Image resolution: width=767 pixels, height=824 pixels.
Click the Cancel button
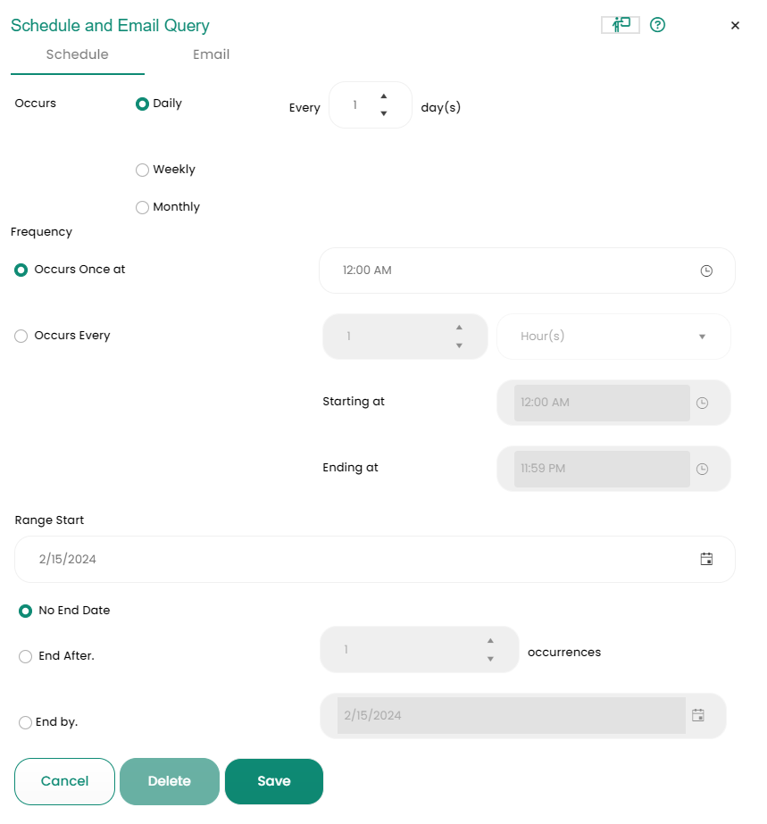click(64, 781)
